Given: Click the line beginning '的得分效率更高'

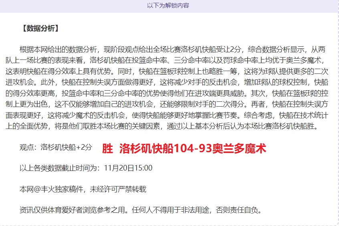Looking at the screenshot, I should click(x=167, y=93).
